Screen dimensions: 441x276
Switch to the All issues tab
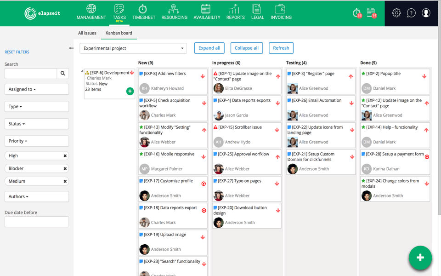tap(87, 33)
